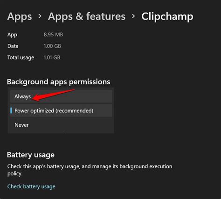Choose Power optimized (recommended) option
The width and height of the screenshot is (221, 199).
[x=61, y=110]
